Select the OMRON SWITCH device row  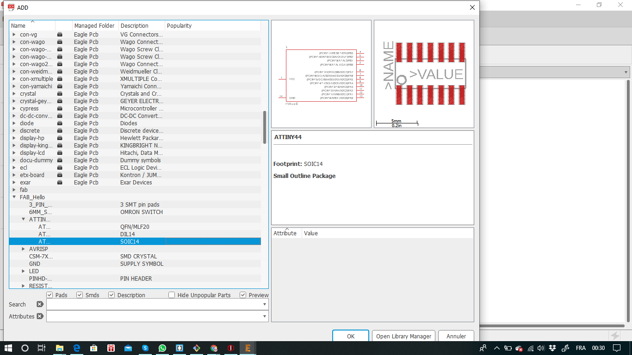coord(135,212)
